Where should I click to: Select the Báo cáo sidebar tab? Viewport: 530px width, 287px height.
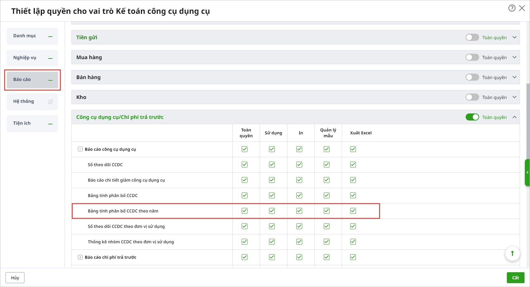tap(32, 80)
